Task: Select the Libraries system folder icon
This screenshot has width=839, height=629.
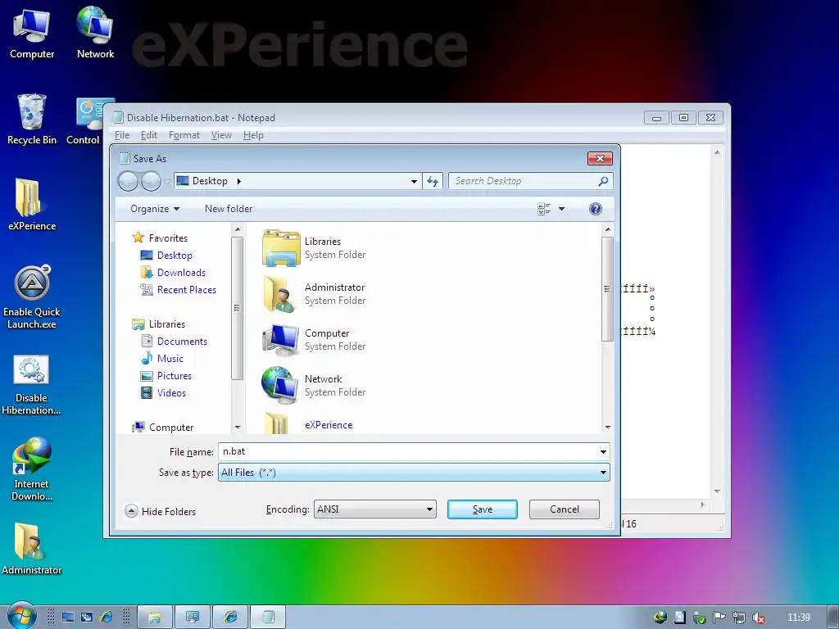Action: 281,248
